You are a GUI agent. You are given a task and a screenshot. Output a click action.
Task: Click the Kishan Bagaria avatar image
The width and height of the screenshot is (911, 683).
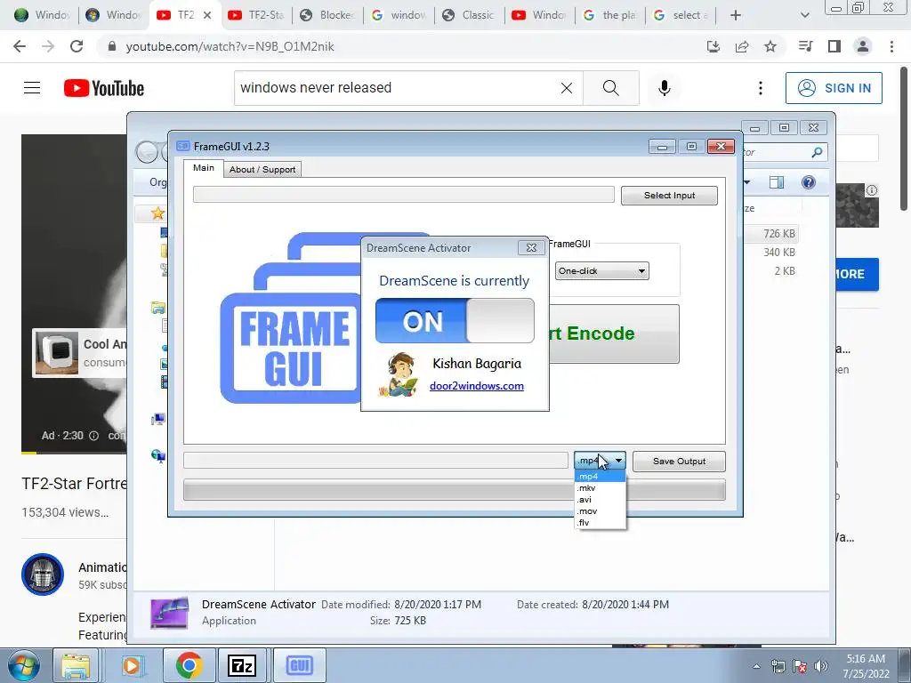coord(399,374)
